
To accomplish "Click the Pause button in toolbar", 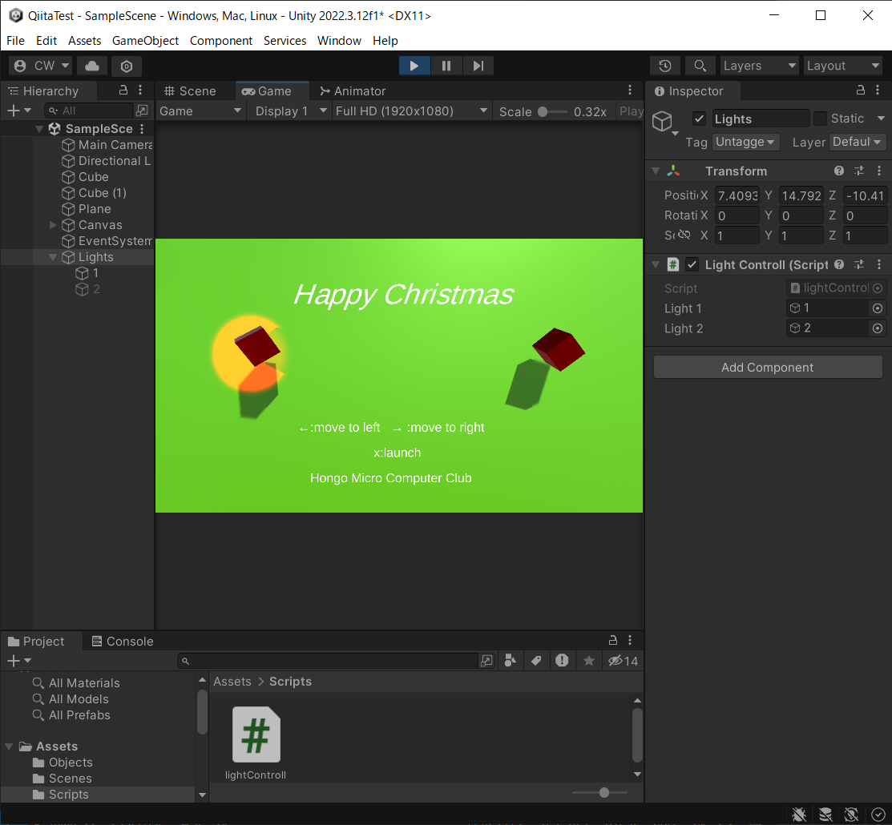I will pyautogui.click(x=446, y=66).
